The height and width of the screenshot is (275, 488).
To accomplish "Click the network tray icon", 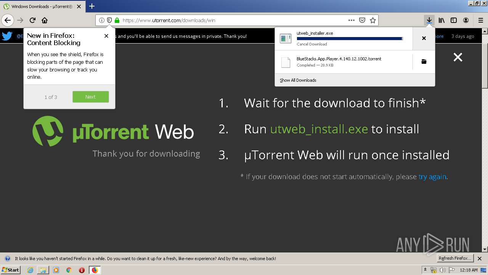I will point(433,270).
